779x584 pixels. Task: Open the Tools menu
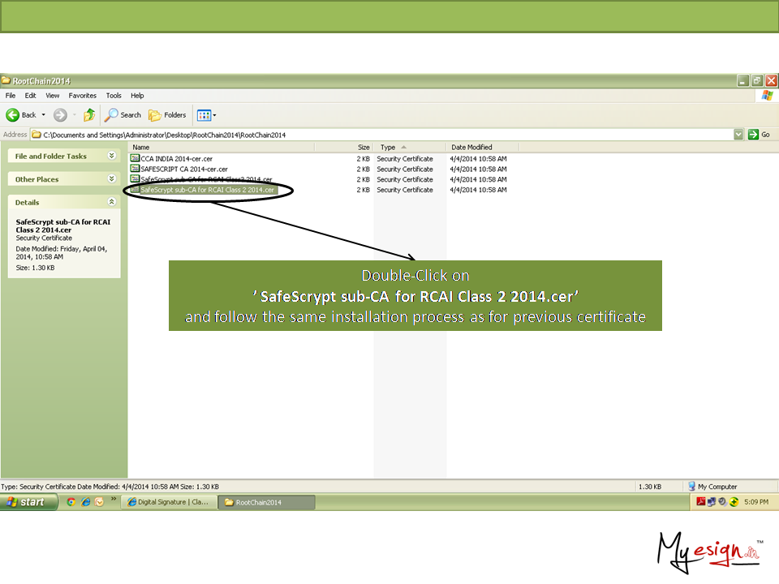(x=114, y=96)
